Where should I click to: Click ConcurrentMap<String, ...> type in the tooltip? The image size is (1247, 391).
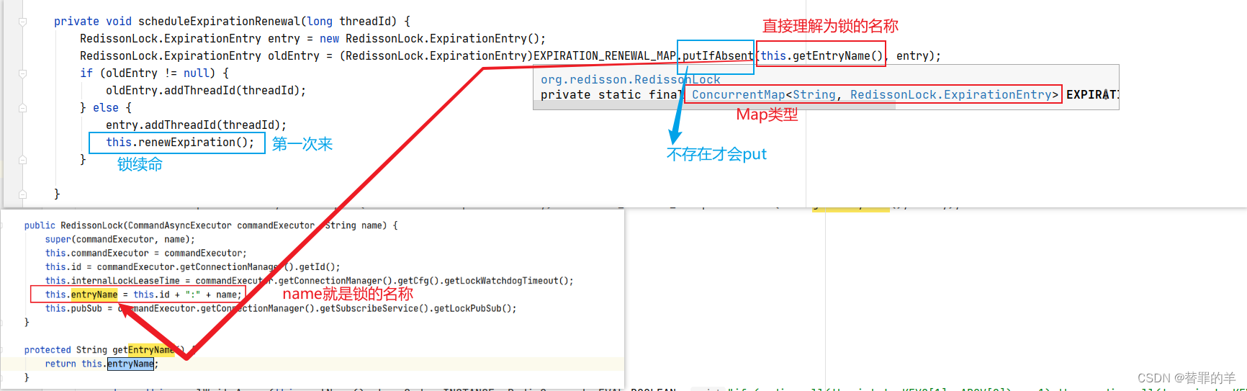[x=875, y=95]
